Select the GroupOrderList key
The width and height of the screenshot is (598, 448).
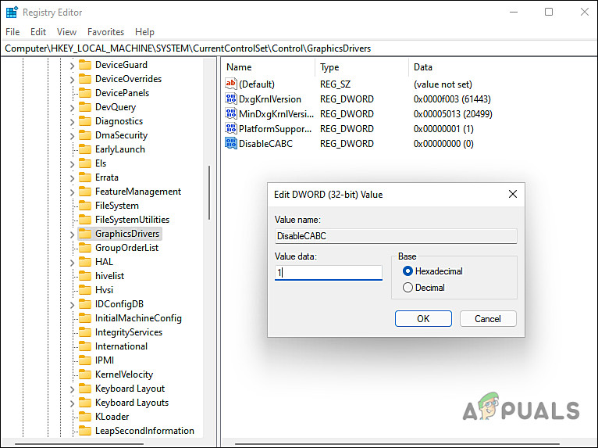tap(127, 248)
